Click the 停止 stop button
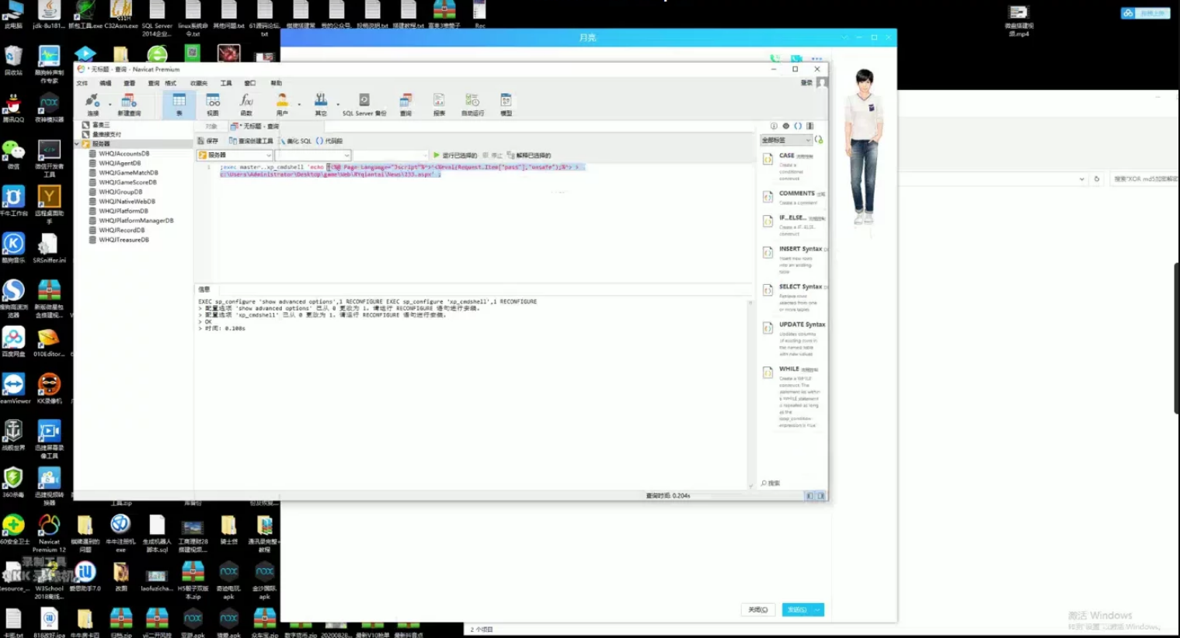Screen dimensions: 1180x638 pyautogui.click(x=493, y=155)
